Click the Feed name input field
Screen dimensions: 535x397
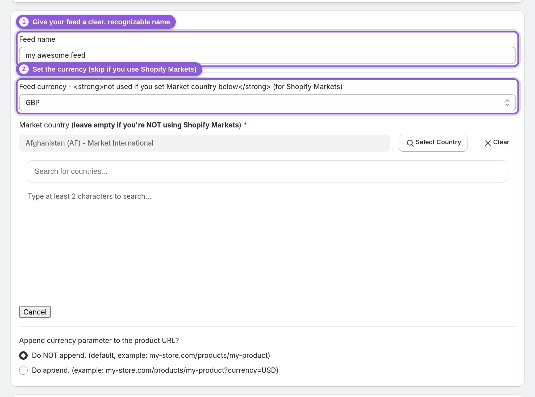pyautogui.click(x=267, y=55)
